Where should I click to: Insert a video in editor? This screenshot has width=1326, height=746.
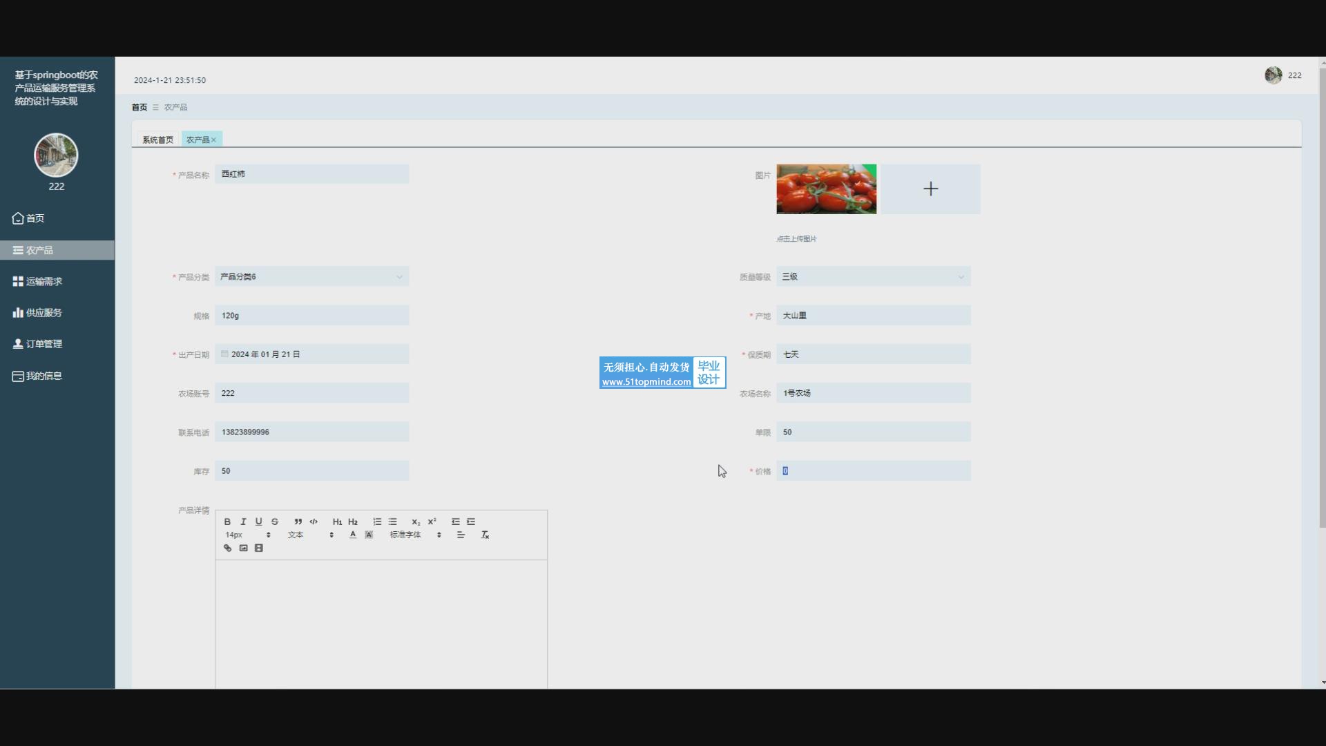point(259,548)
